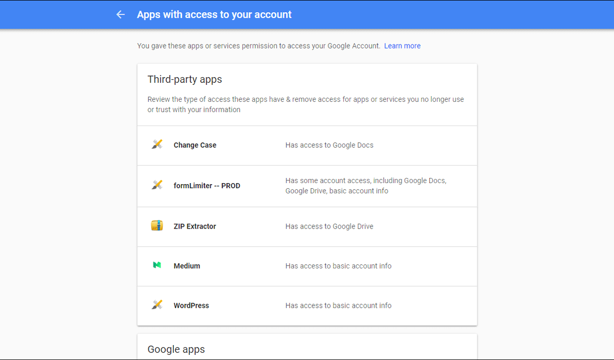
Task: Click 'Has access to Google Drive' text
Action: pyautogui.click(x=330, y=226)
